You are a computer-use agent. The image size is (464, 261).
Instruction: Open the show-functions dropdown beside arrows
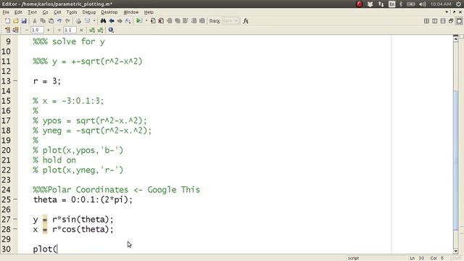[128, 21]
